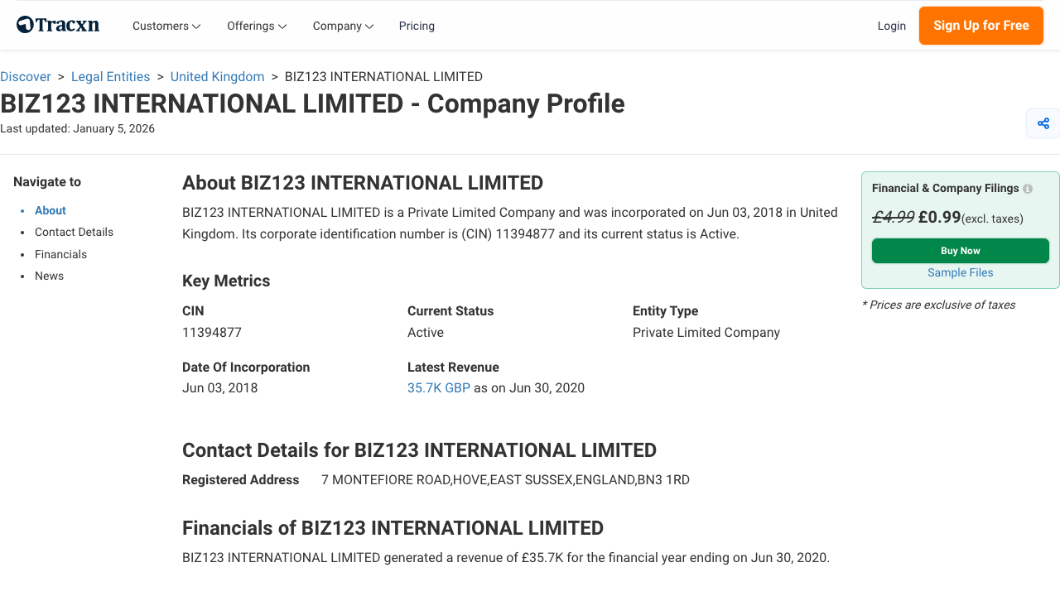Click the Sign Up for Free button

pyautogui.click(x=980, y=26)
